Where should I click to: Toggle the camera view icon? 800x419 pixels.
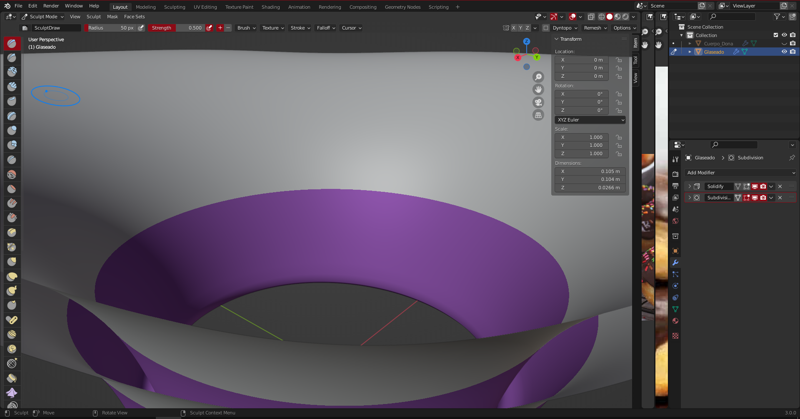pos(538,102)
